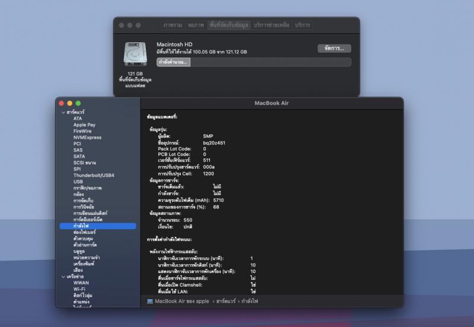Select Apple Pay in the sidebar
Viewport: 474px width, 327px height.
point(84,125)
